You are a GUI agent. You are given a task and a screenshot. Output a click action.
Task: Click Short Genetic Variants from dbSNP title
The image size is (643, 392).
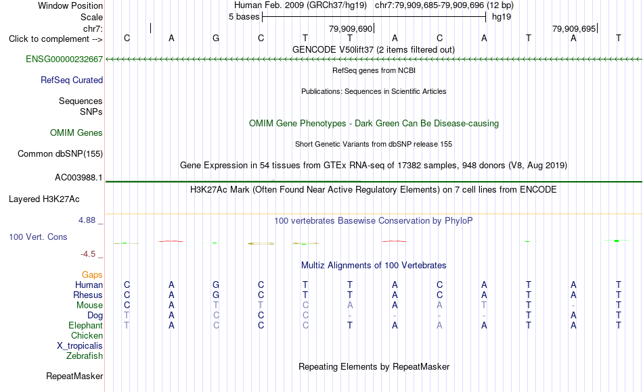[374, 144]
